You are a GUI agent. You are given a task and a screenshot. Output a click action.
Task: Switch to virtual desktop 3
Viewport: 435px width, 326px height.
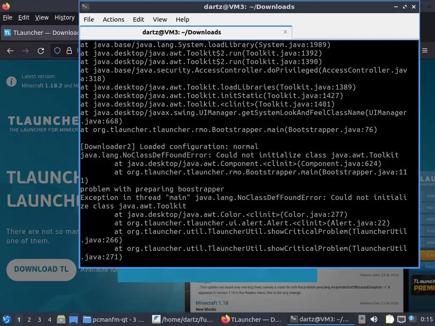40,320
